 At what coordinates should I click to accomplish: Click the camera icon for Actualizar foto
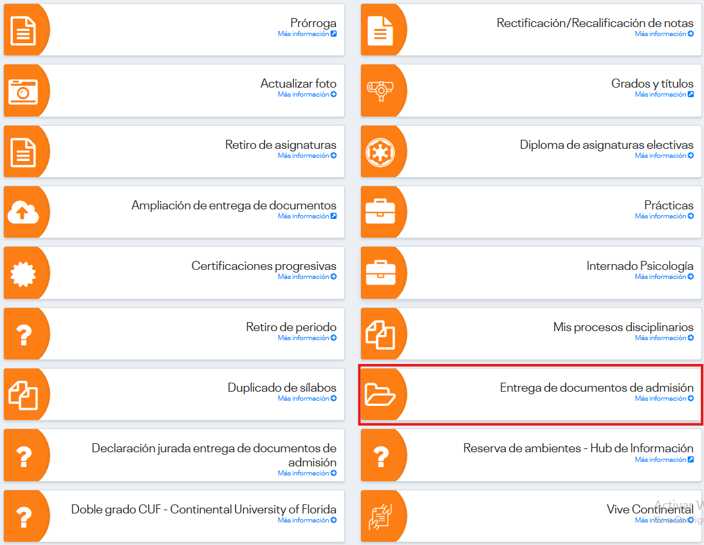pos(24,91)
